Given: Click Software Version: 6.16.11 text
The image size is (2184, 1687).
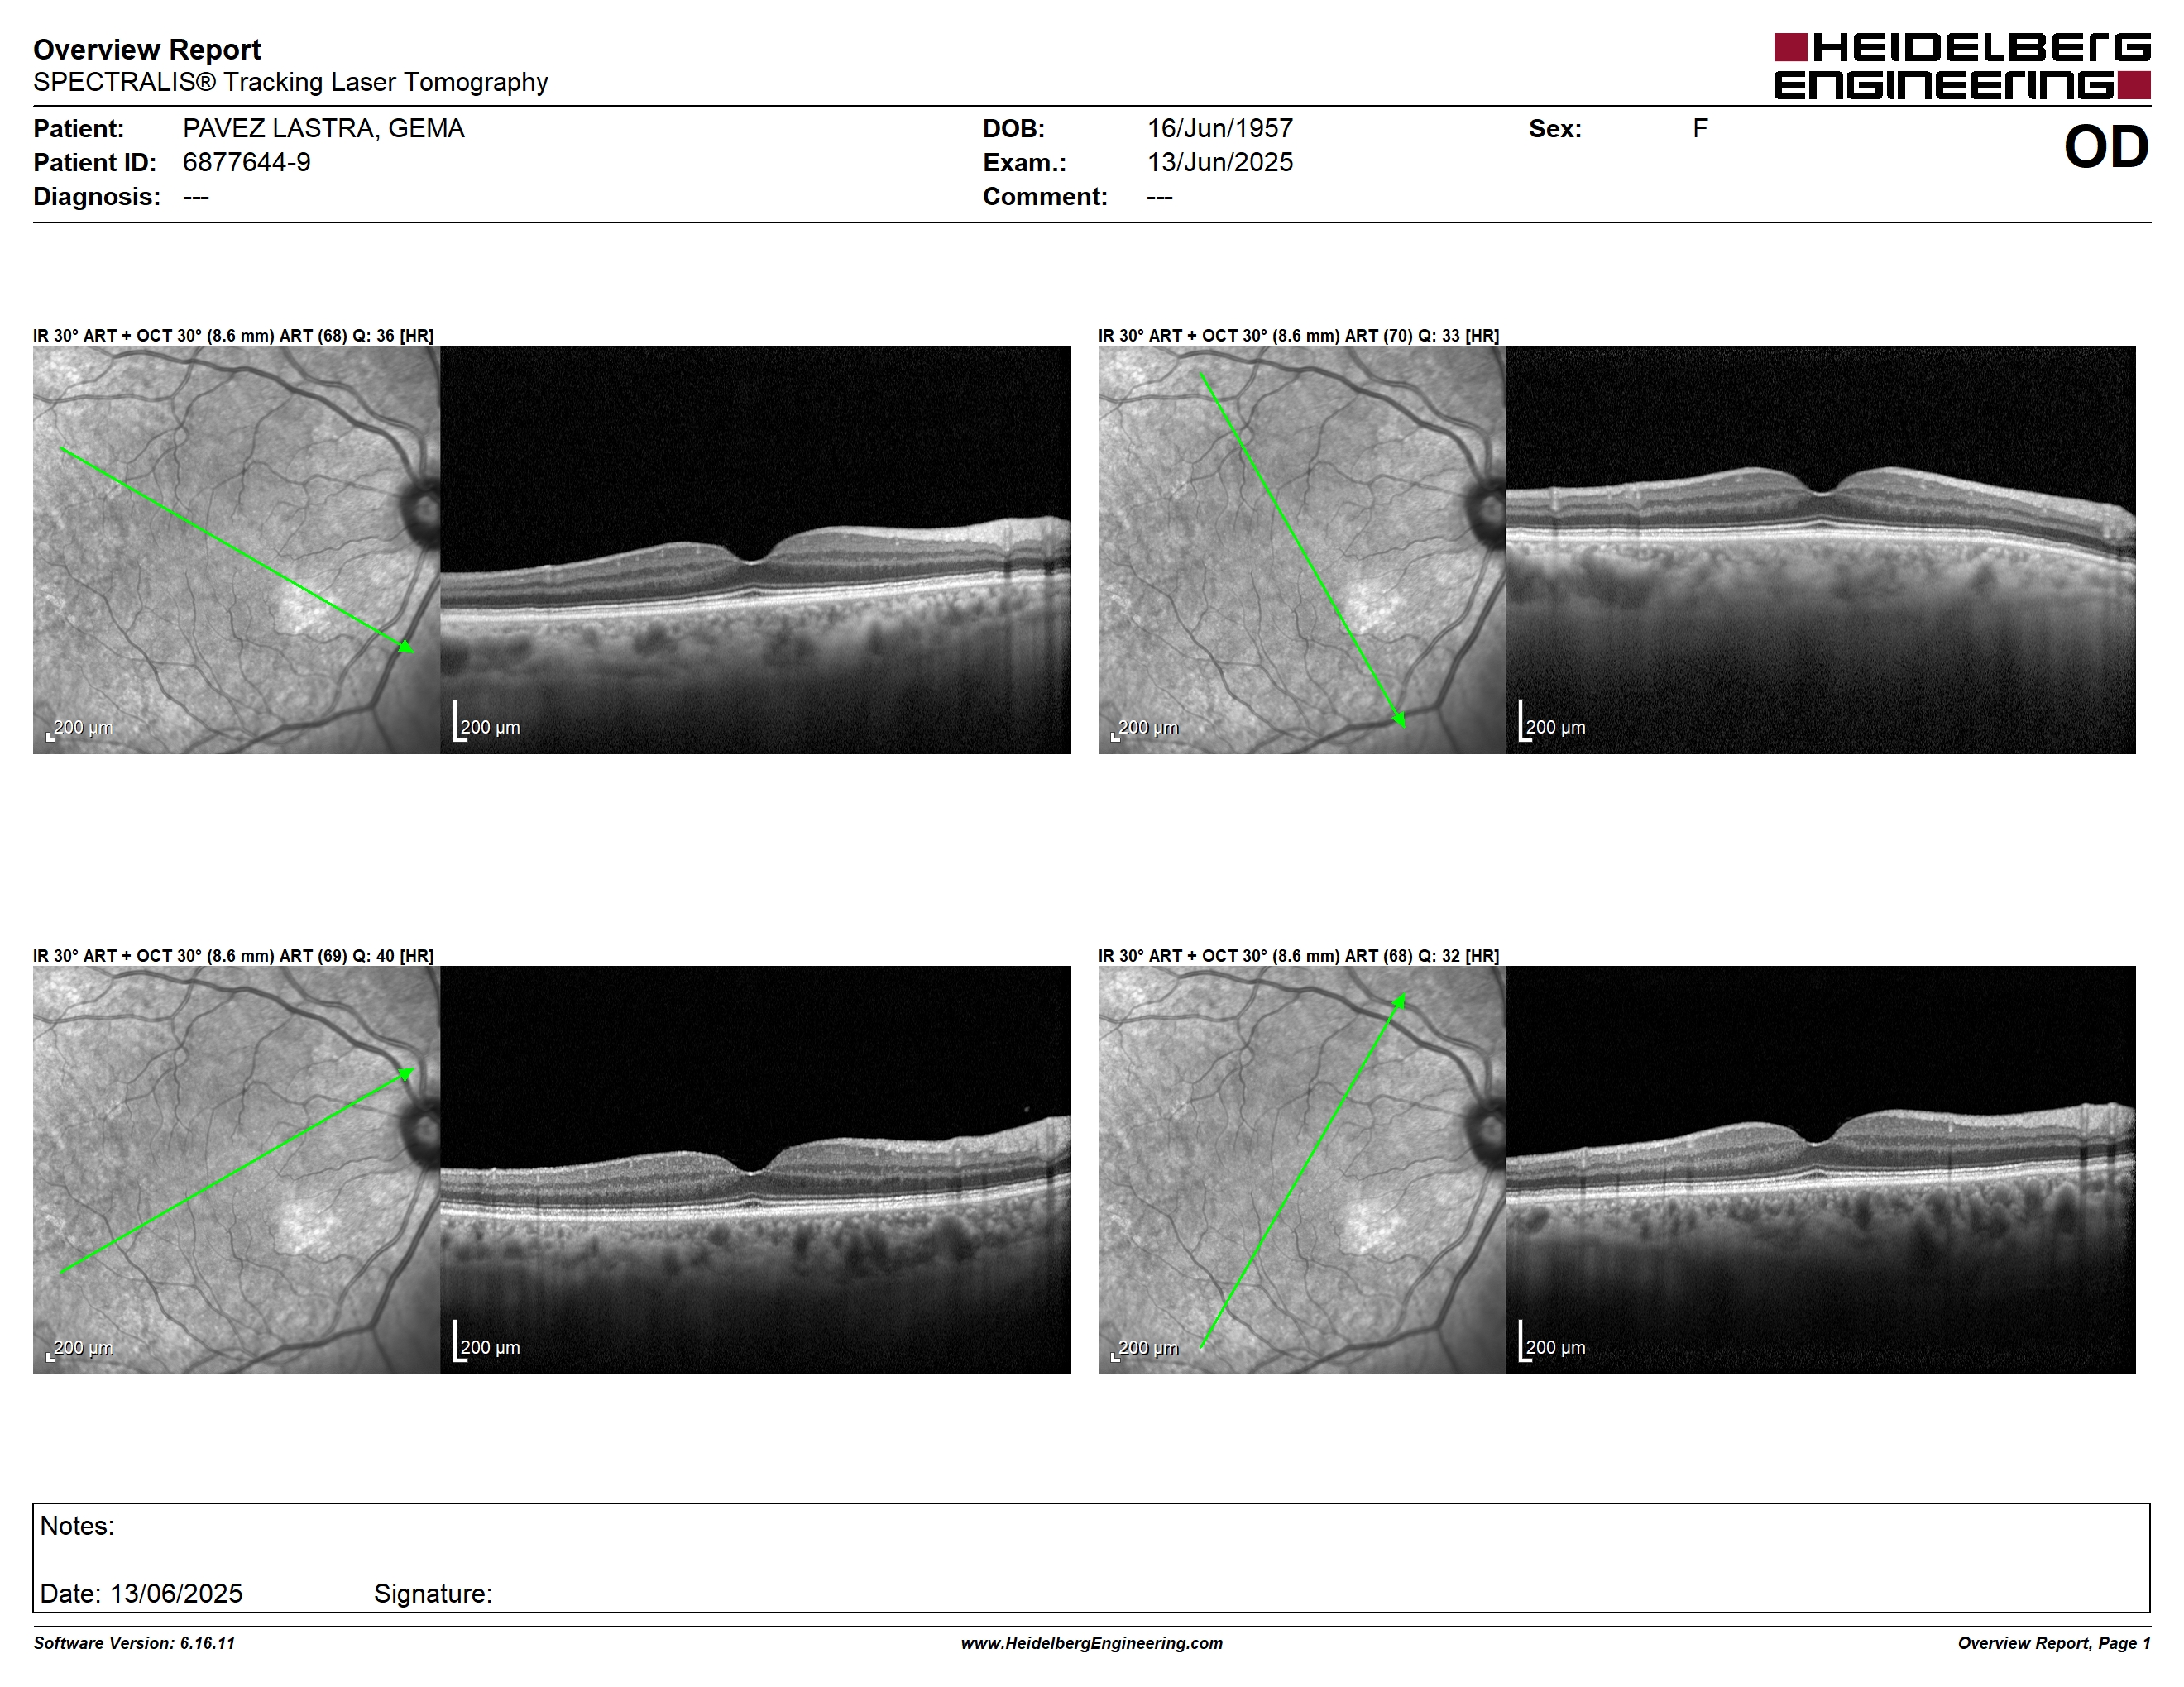Looking at the screenshot, I should coord(134,1643).
